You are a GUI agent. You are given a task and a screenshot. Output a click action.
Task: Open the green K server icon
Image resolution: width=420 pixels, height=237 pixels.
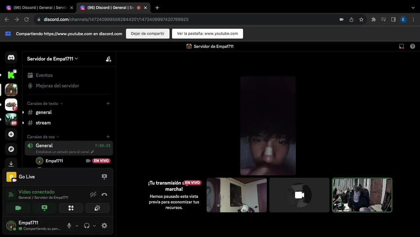[x=11, y=74]
